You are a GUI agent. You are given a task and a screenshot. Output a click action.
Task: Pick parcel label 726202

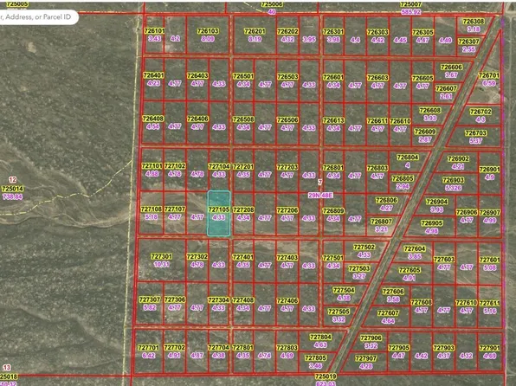click(x=287, y=32)
